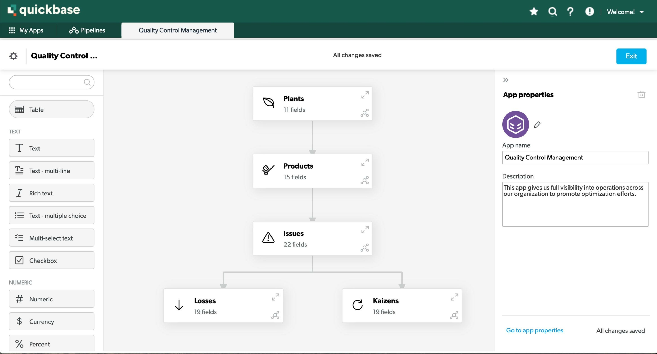Screen dimensions: 657x354
Task: Click the favorites star icon
Action: [x=534, y=12]
